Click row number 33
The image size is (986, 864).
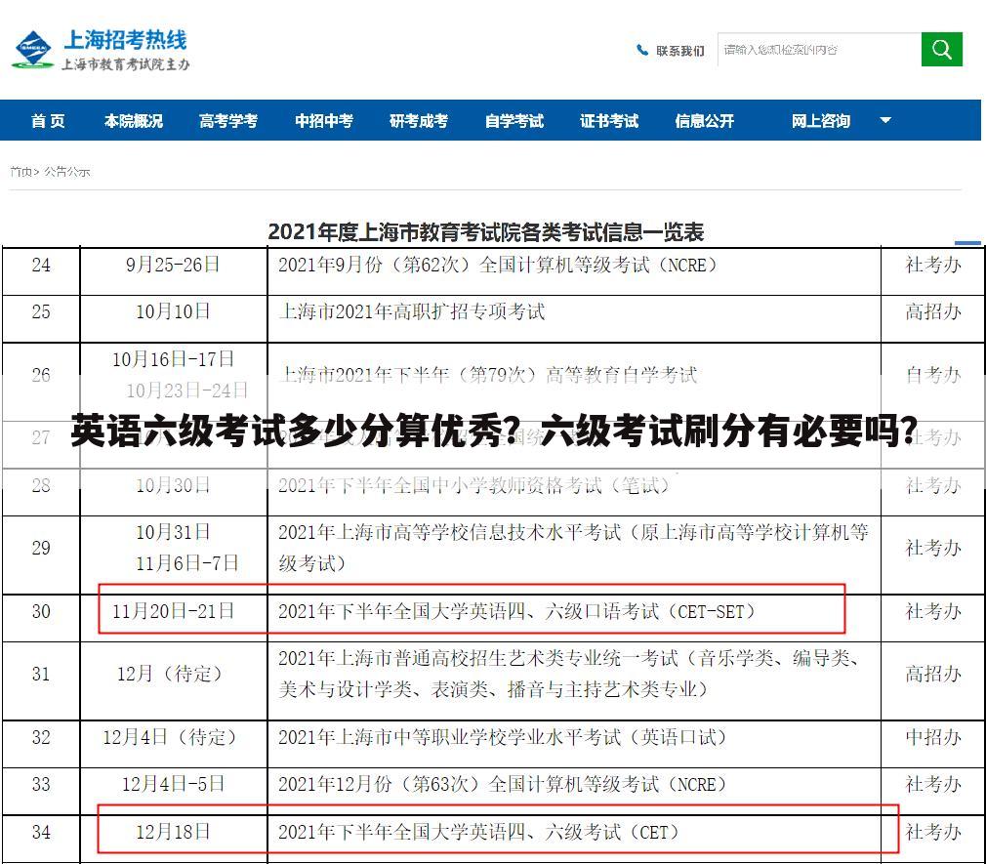[x=41, y=784]
